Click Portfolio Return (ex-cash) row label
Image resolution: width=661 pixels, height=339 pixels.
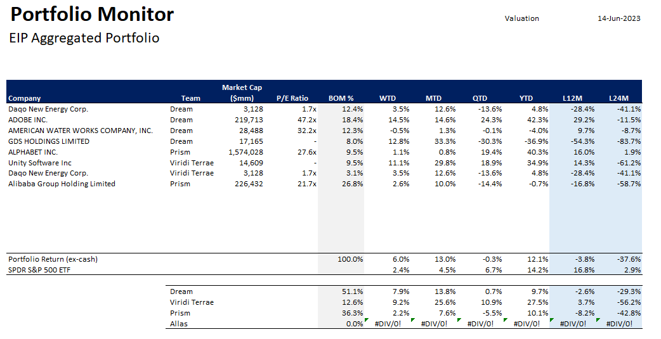(53, 259)
